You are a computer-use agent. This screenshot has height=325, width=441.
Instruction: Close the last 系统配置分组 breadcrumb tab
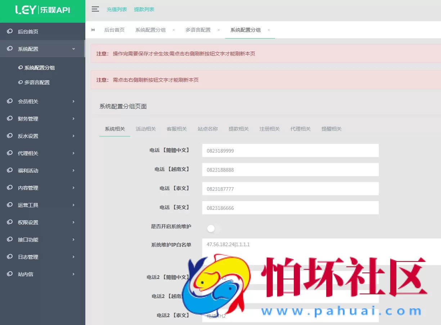click(x=269, y=31)
